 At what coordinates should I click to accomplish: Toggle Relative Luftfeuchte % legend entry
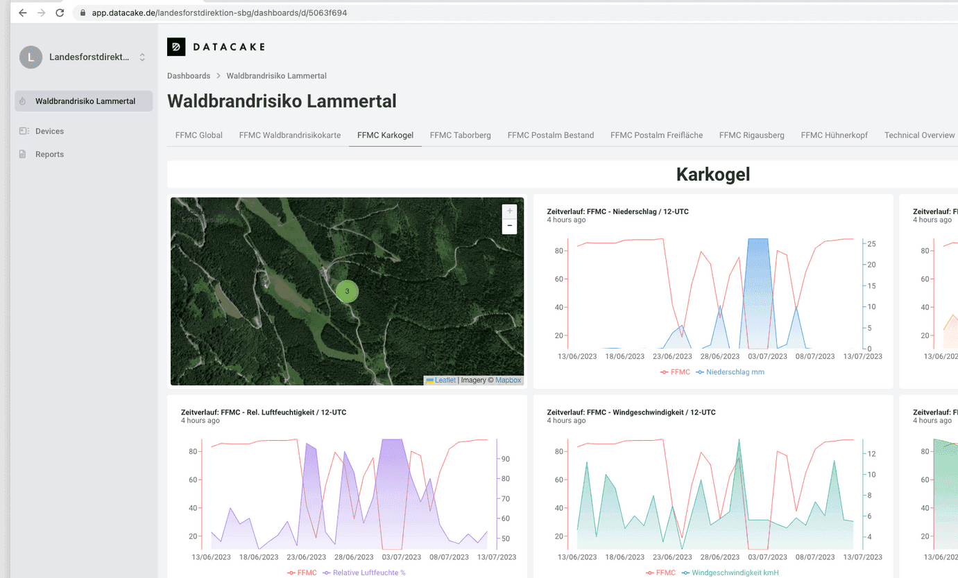click(x=364, y=572)
